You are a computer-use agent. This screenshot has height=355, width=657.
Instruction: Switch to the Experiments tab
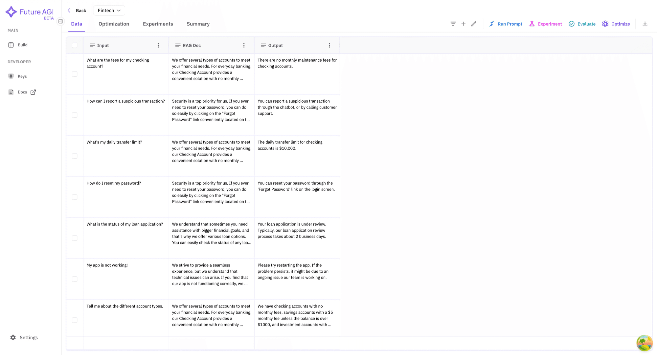pos(158,24)
